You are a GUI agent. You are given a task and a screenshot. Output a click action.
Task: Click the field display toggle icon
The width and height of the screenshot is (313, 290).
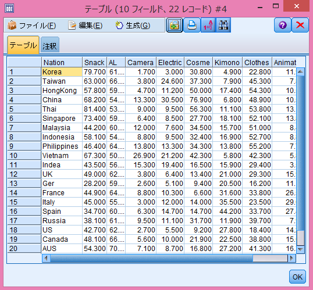(208, 25)
